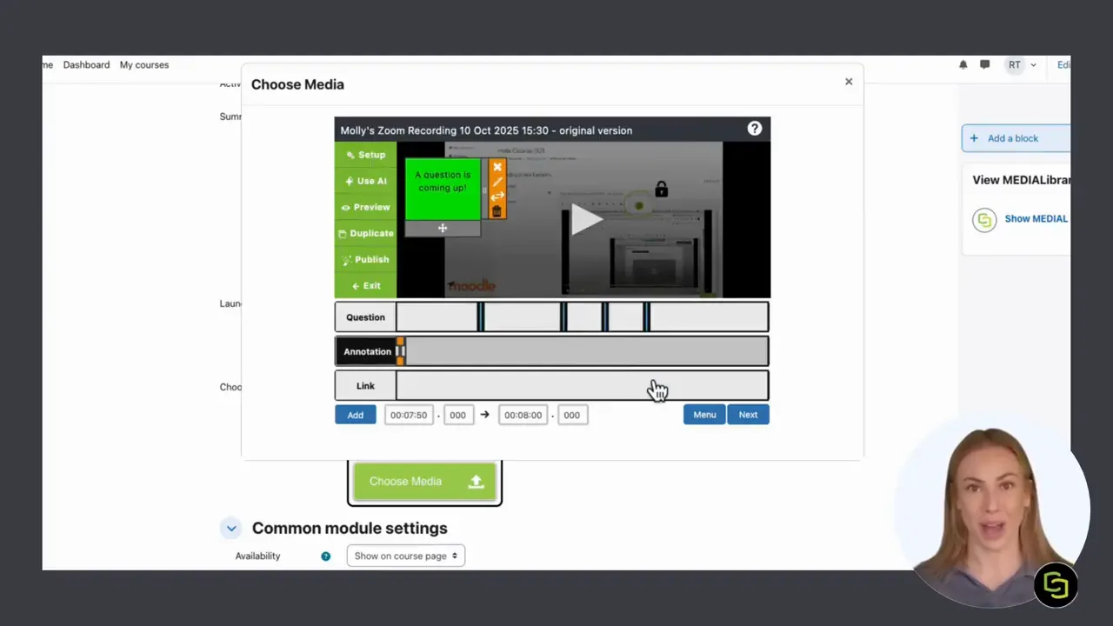Click the annotation swap arrows icon
Viewport: 1113px width, 626px height.
point(497,196)
